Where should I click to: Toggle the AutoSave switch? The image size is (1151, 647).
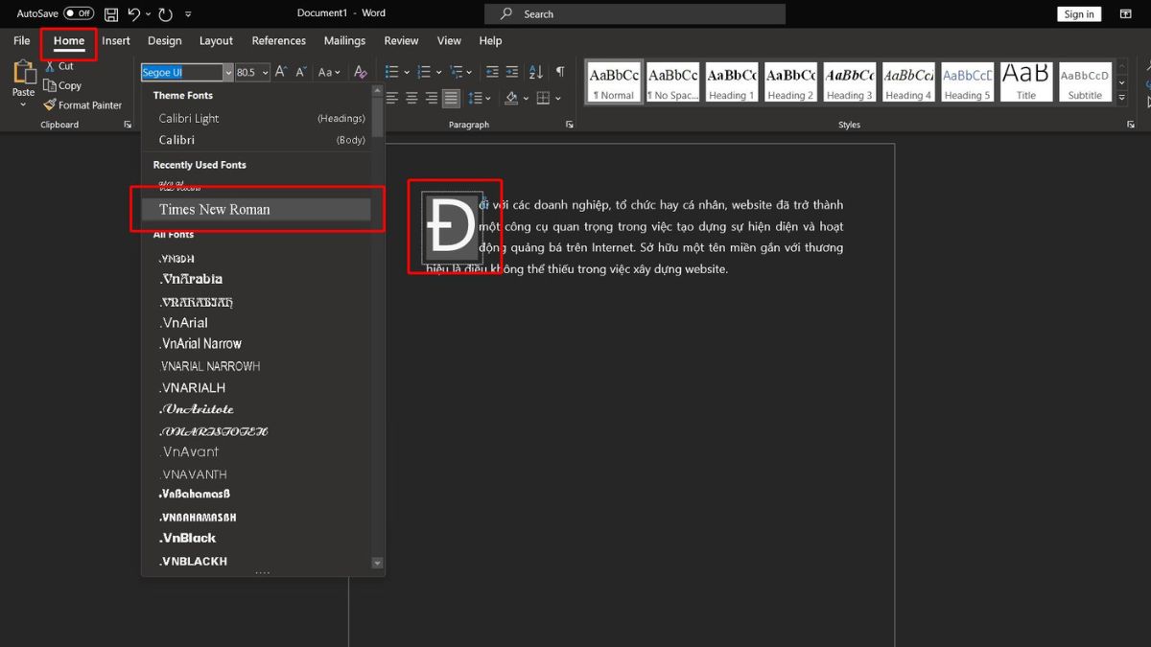79,13
